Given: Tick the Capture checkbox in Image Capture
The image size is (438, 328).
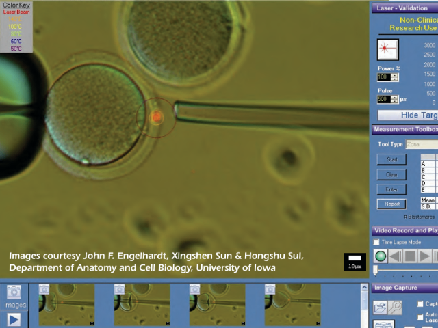Looking at the screenshot, I should click(x=420, y=303).
